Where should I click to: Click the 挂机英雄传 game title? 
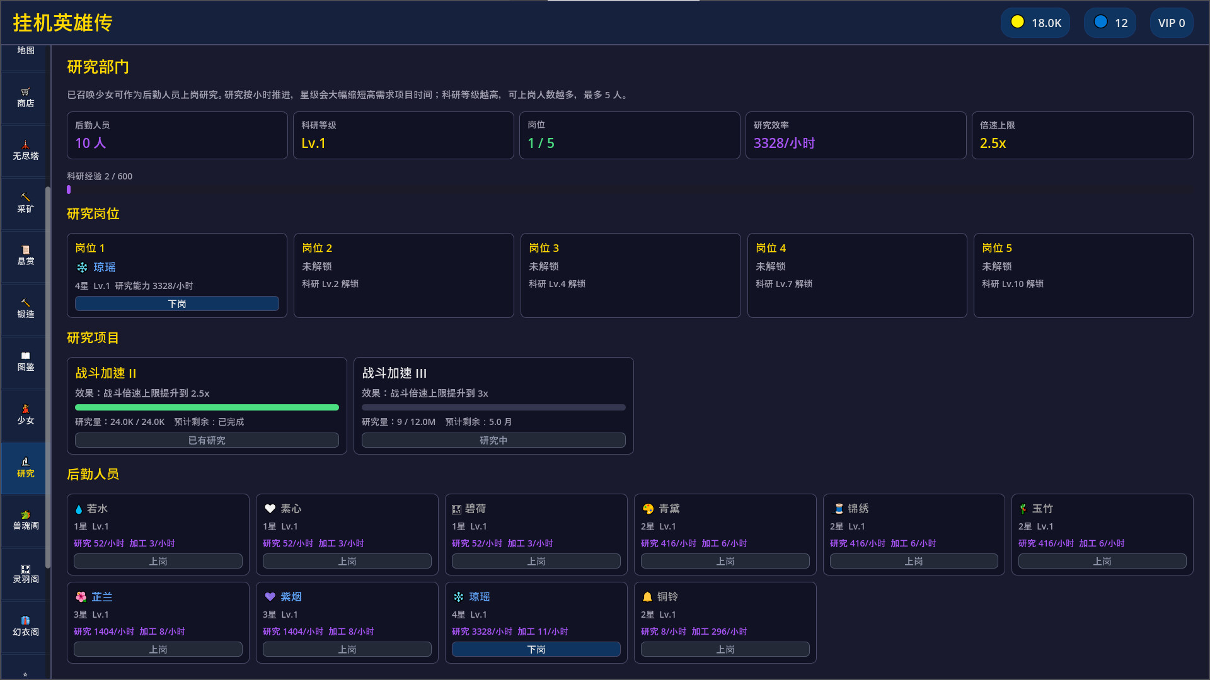pos(62,23)
